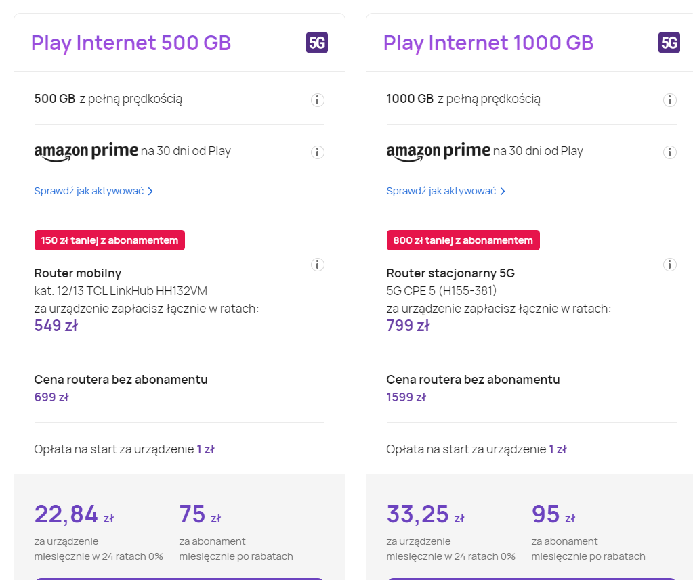Click the purple button below the 500 GB card
The height and width of the screenshot is (580, 693).
(178, 579)
